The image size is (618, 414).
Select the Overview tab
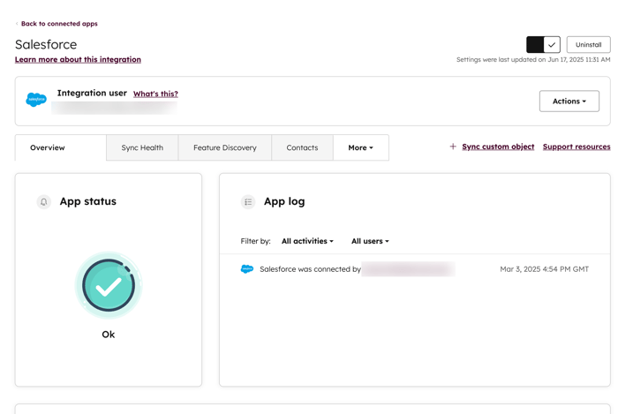61,147
